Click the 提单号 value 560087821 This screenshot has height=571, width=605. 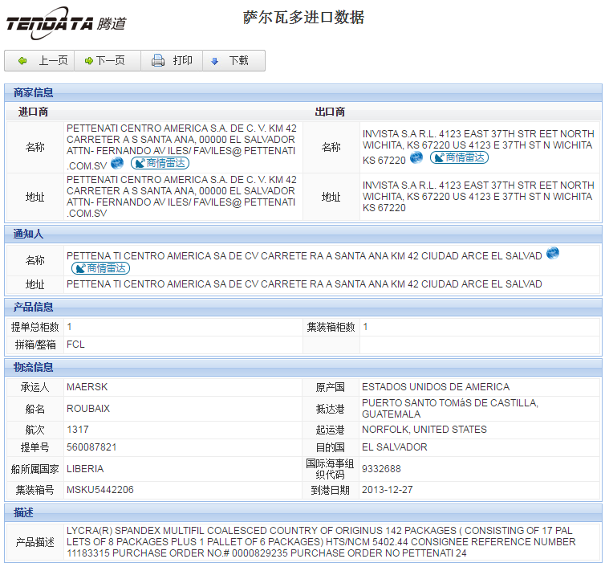(x=91, y=447)
